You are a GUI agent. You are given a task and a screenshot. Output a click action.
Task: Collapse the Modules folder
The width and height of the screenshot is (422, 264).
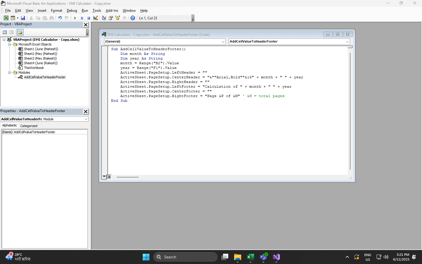(10, 72)
